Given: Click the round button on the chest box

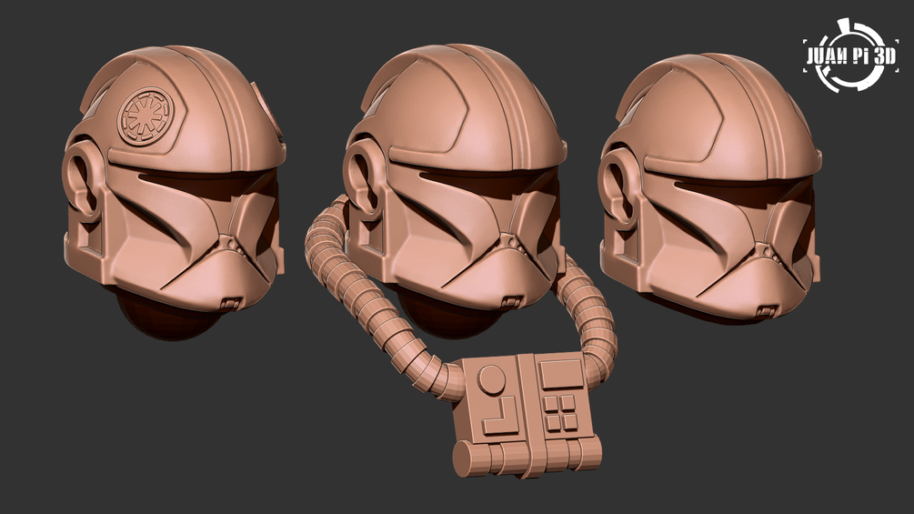Looking at the screenshot, I should click(x=491, y=380).
